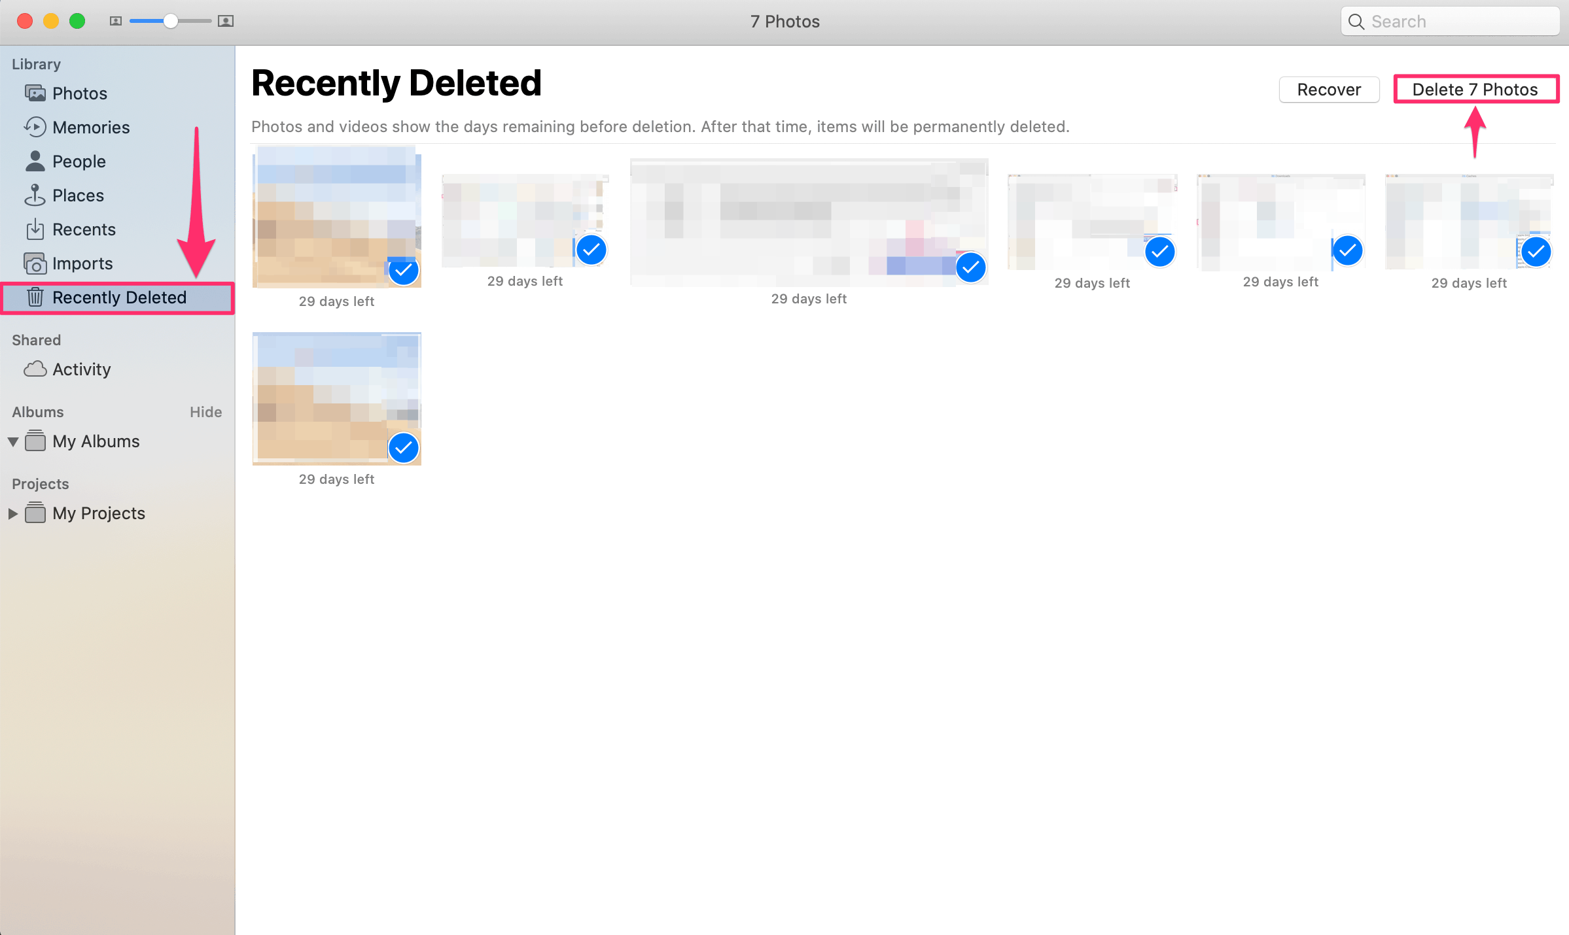Select the People silhouette icon
The height and width of the screenshot is (935, 1569).
click(x=35, y=161)
